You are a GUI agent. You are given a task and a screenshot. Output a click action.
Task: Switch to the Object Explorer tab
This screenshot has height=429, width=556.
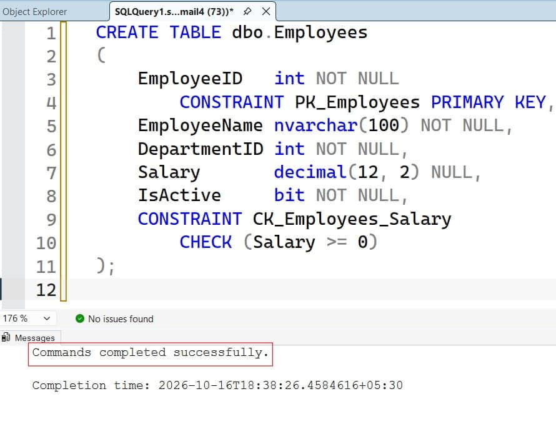tap(34, 12)
